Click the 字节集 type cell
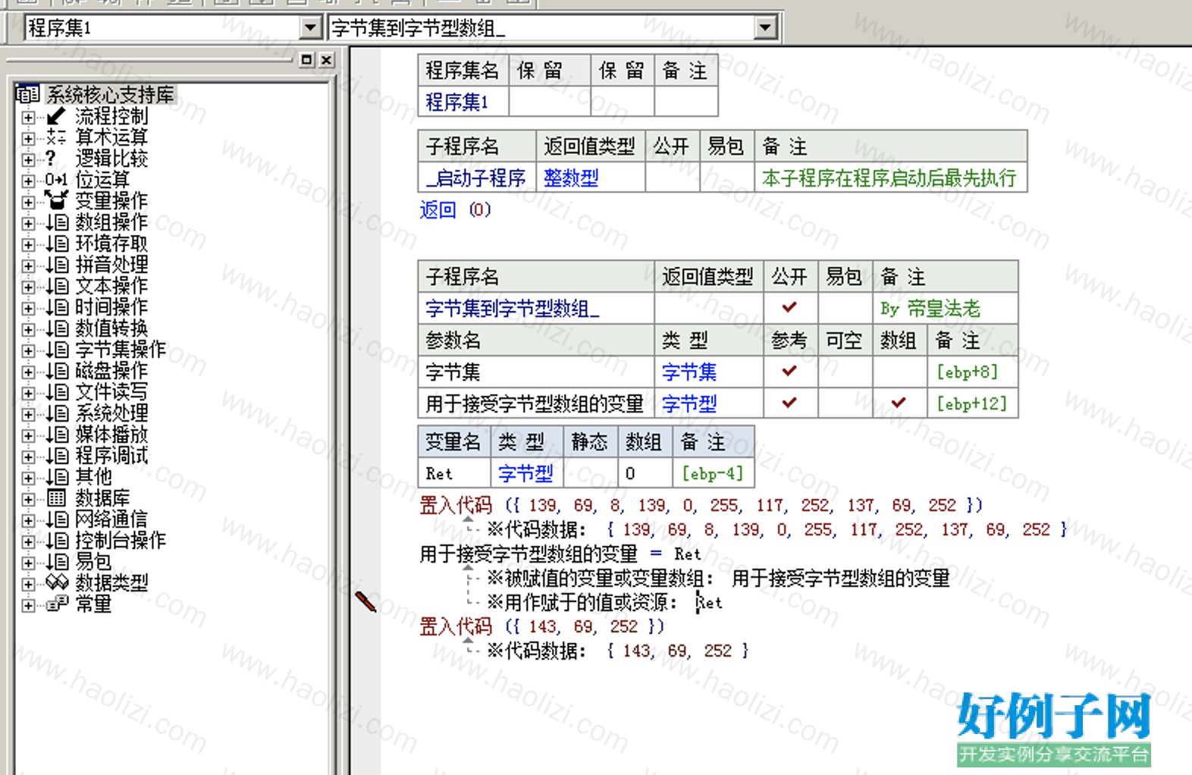The width and height of the screenshot is (1192, 775). point(709,372)
